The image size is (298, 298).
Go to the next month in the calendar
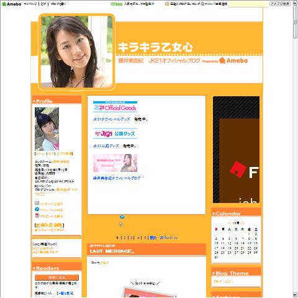242,223
